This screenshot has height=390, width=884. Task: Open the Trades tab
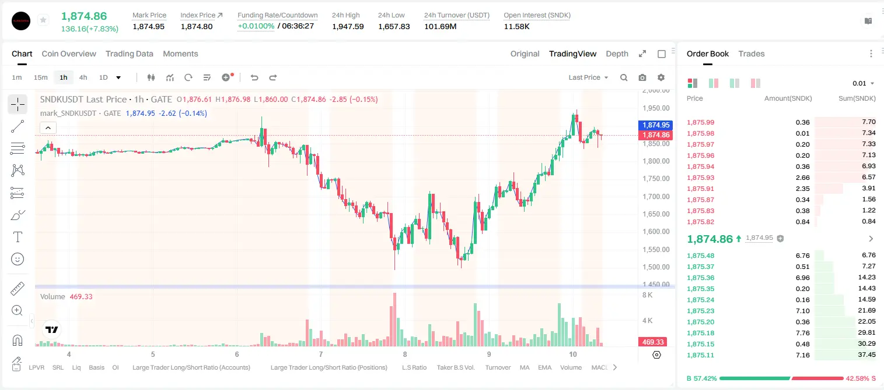point(751,54)
